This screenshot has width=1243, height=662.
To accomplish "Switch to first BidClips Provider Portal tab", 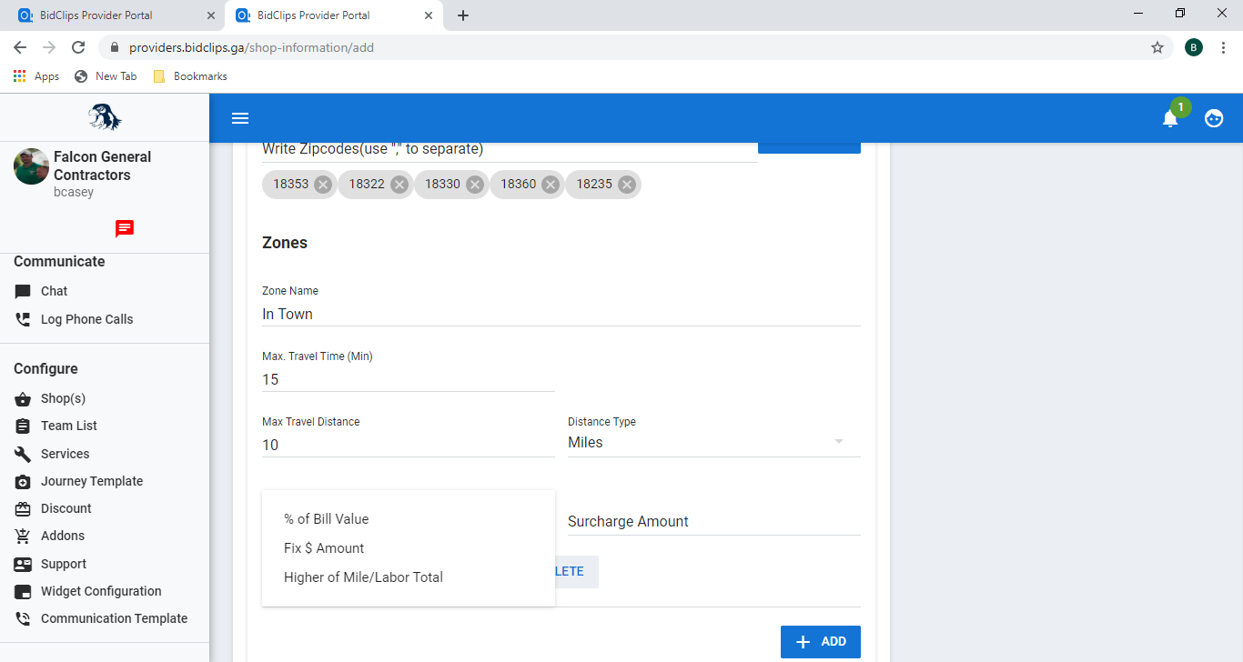I will [x=114, y=15].
